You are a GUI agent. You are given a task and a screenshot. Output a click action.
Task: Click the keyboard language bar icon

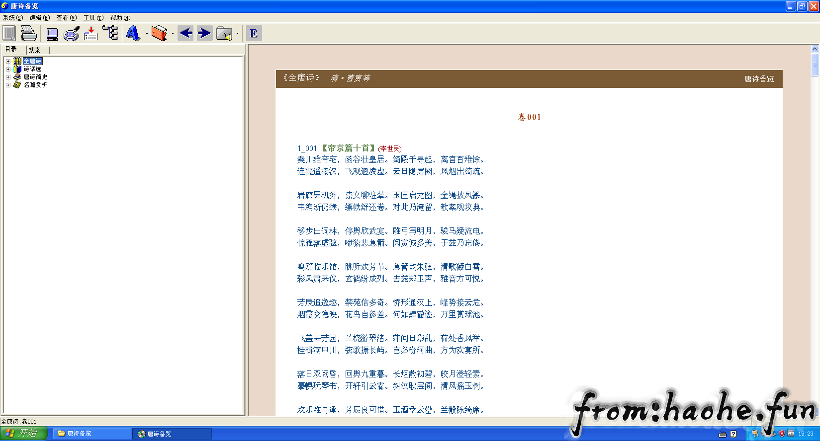723,434
